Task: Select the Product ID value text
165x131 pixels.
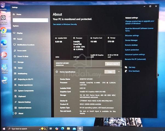Action: click(x=90, y=104)
